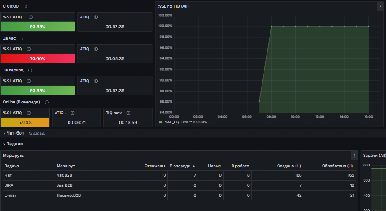The width and height of the screenshot is (386, 211).
Task: Click the Обработано (Н) column header
Action: point(337,166)
